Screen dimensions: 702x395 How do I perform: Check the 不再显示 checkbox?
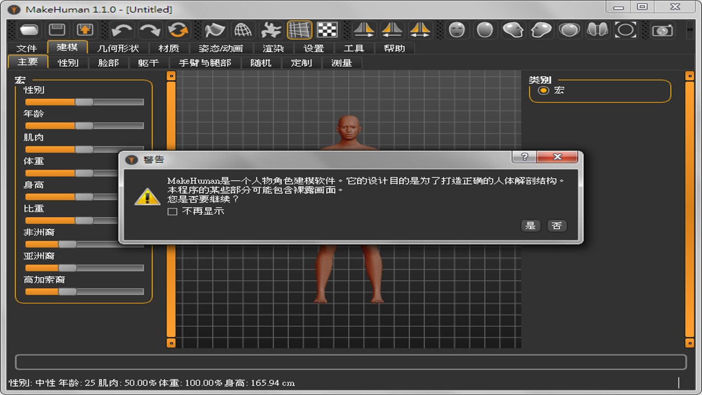click(x=172, y=211)
